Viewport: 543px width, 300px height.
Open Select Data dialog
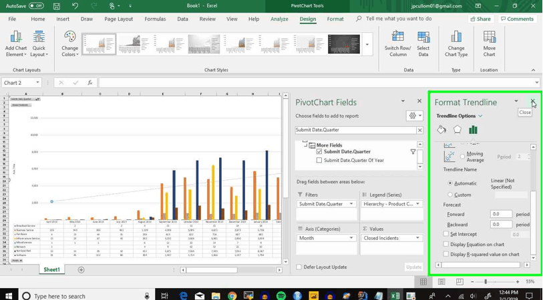423,44
